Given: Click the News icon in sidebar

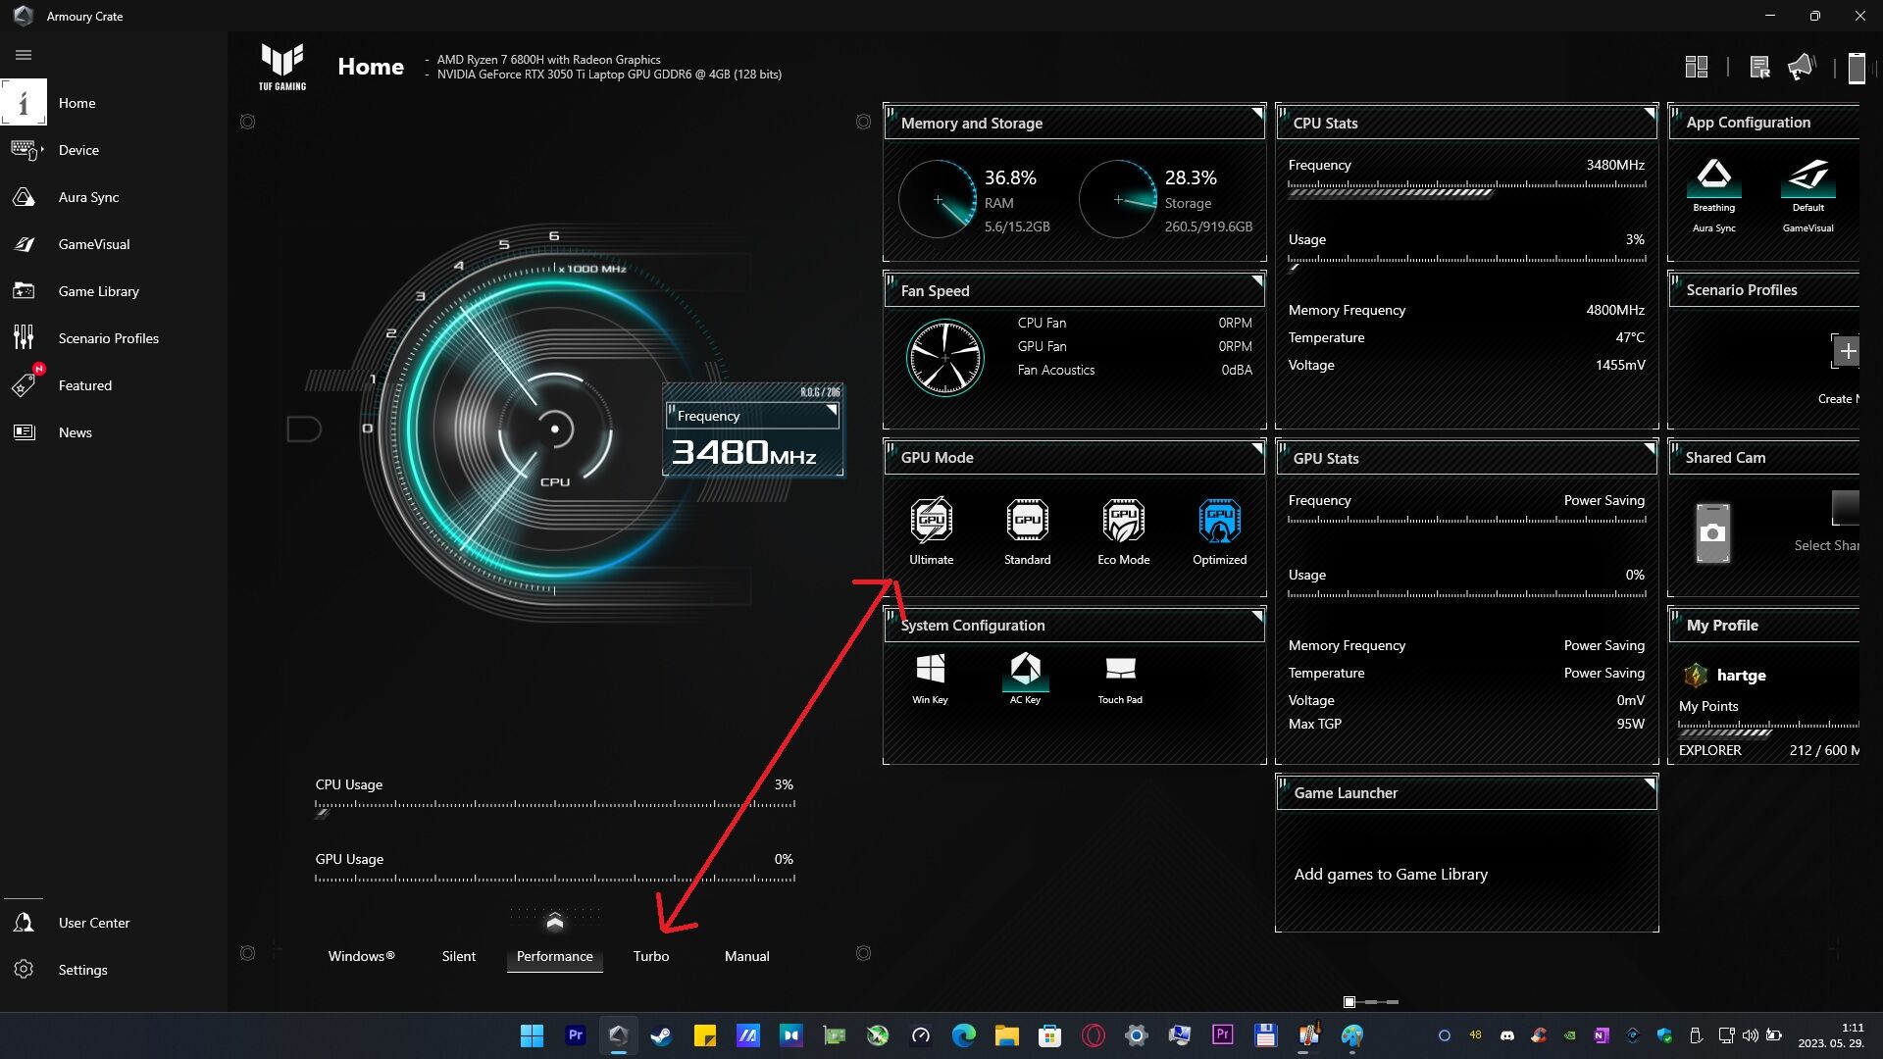Looking at the screenshot, I should point(25,432).
